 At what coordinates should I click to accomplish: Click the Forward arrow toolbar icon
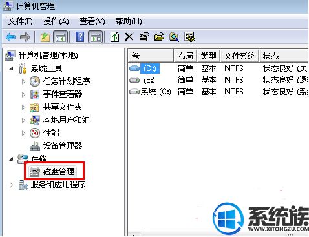25,37
